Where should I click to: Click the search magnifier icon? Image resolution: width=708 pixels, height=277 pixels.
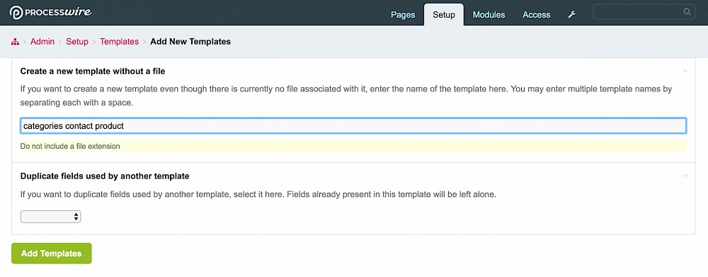(687, 12)
